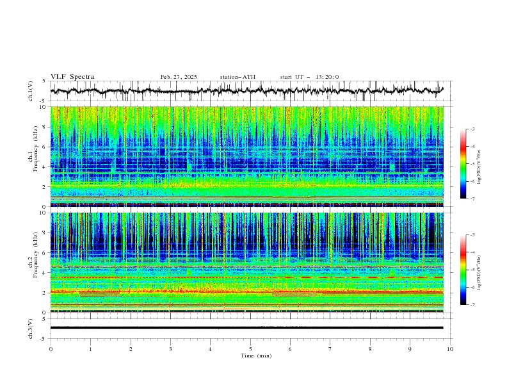Click time axis tick label '5'

pyautogui.click(x=250, y=349)
